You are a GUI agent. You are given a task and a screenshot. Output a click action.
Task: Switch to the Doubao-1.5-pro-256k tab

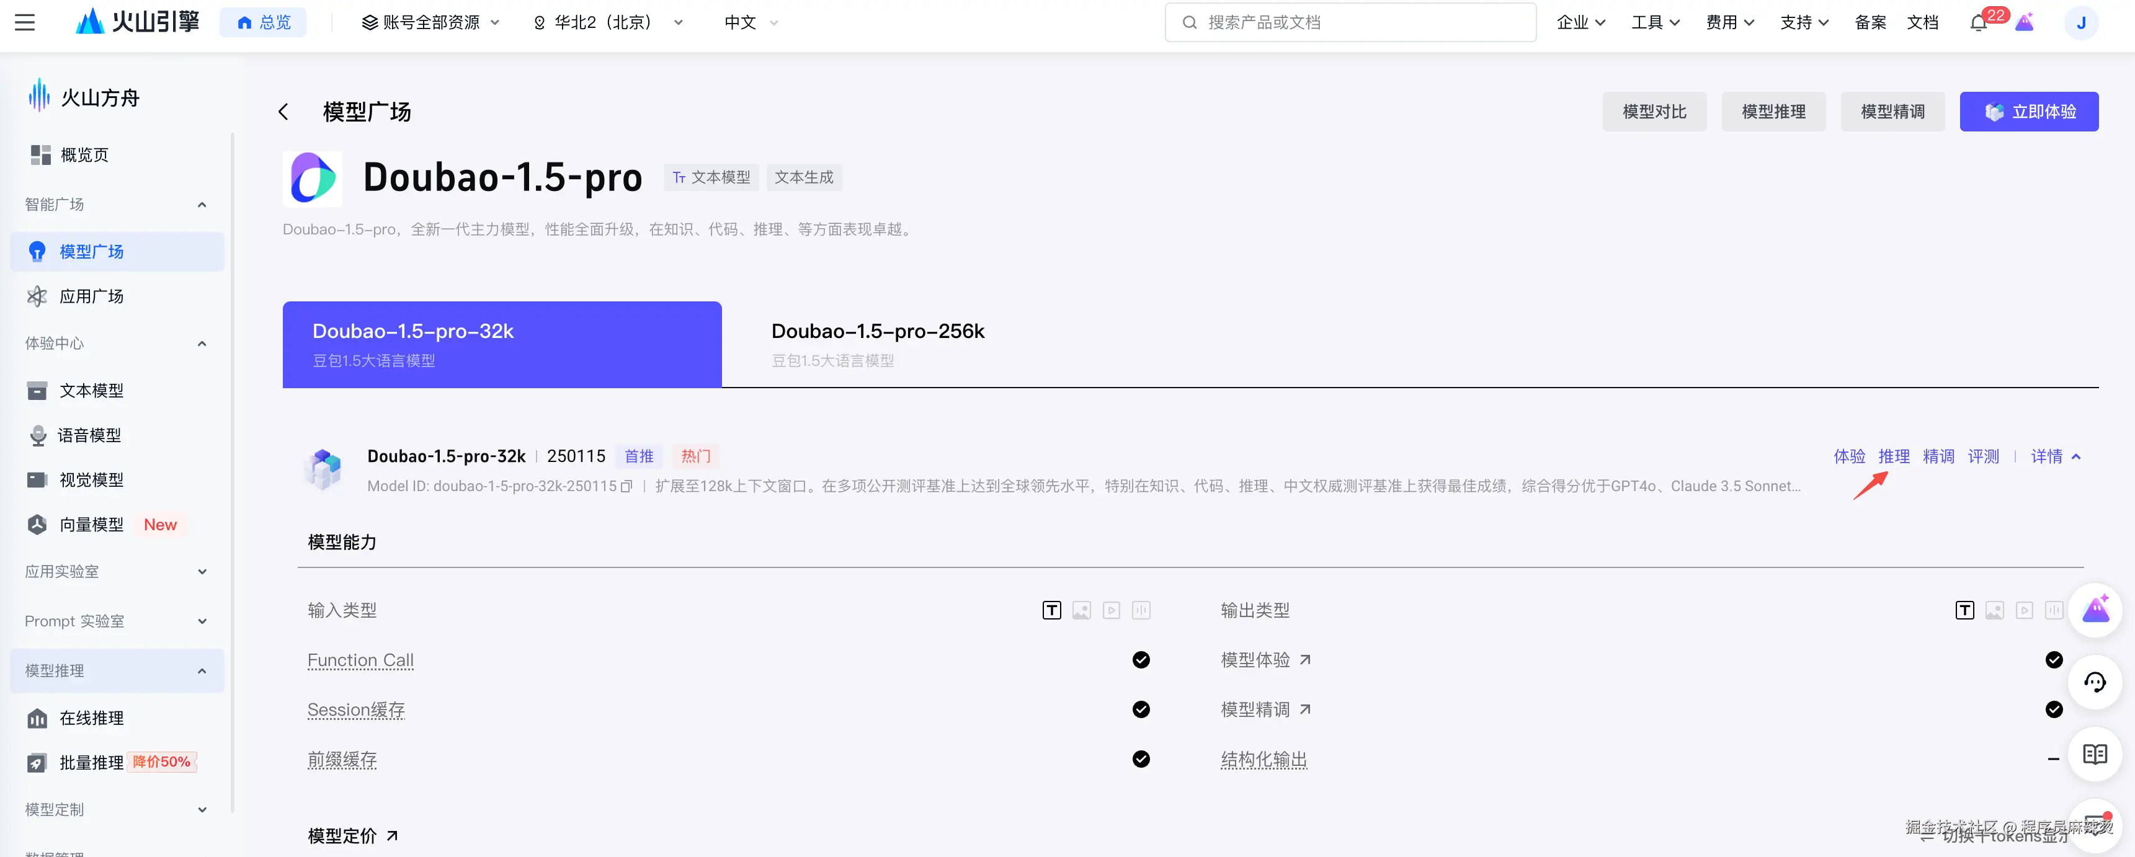pos(878,343)
